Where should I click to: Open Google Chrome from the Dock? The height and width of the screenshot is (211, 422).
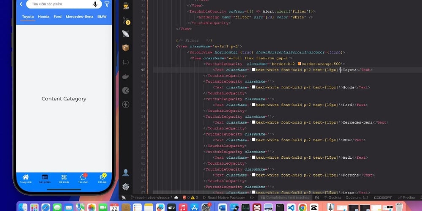tap(303, 208)
